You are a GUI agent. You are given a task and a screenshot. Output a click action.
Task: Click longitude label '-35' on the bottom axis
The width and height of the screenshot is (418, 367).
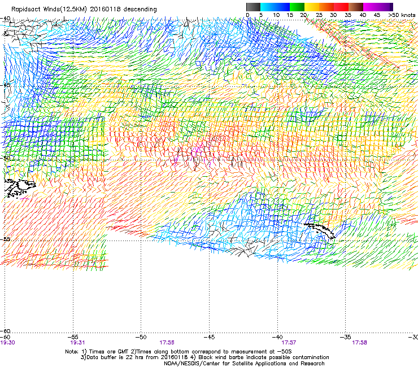[x=346, y=337]
